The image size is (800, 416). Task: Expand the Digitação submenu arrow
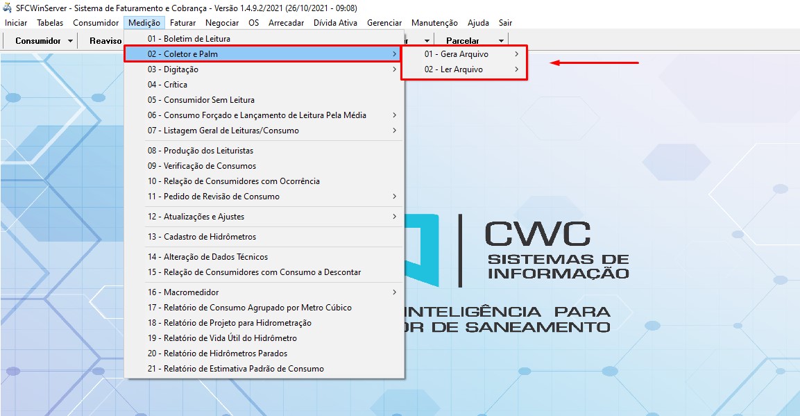[x=394, y=69]
